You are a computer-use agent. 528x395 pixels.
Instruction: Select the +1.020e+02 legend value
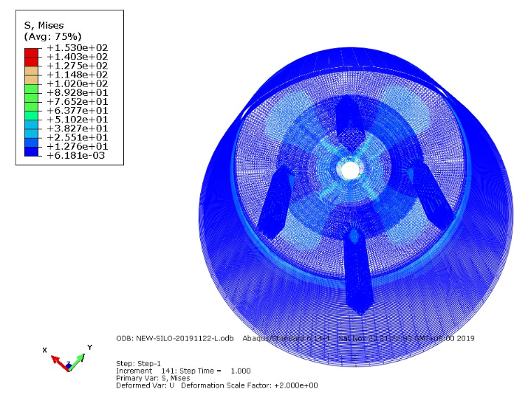coord(77,83)
